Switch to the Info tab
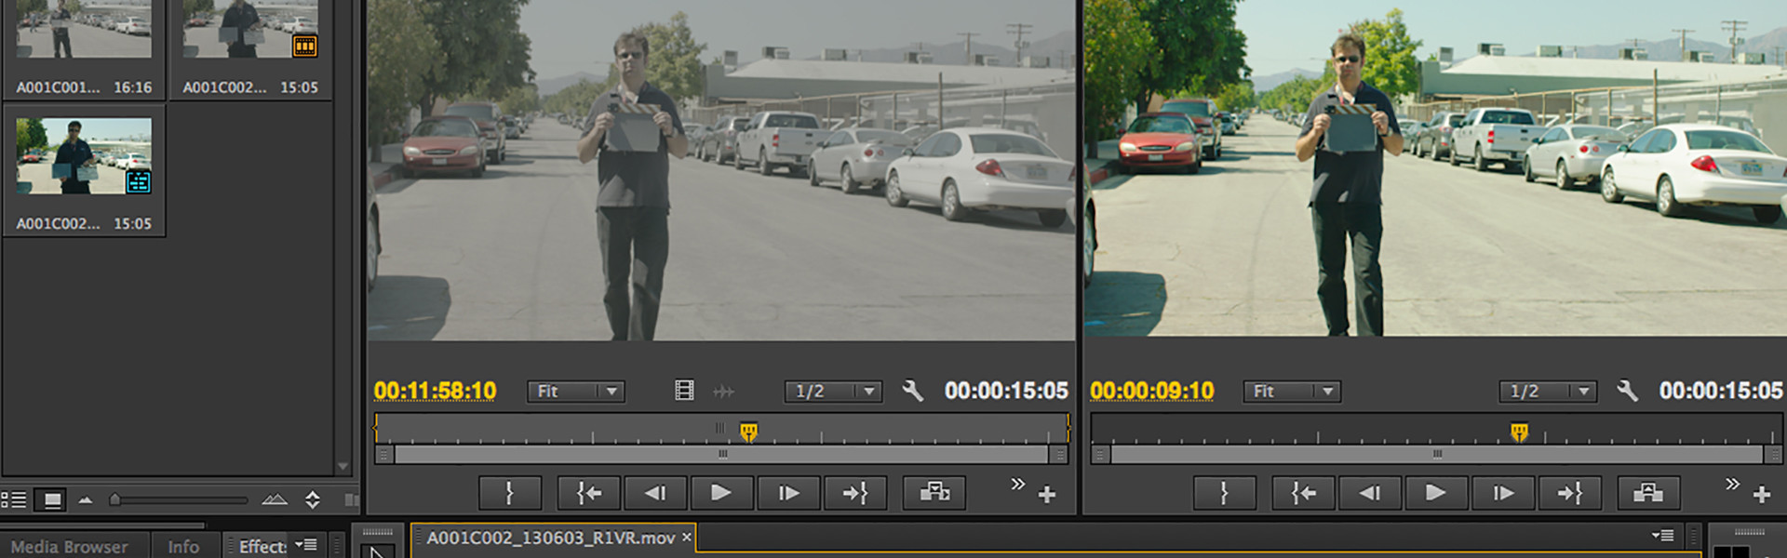This screenshot has height=558, width=1787. (x=183, y=547)
